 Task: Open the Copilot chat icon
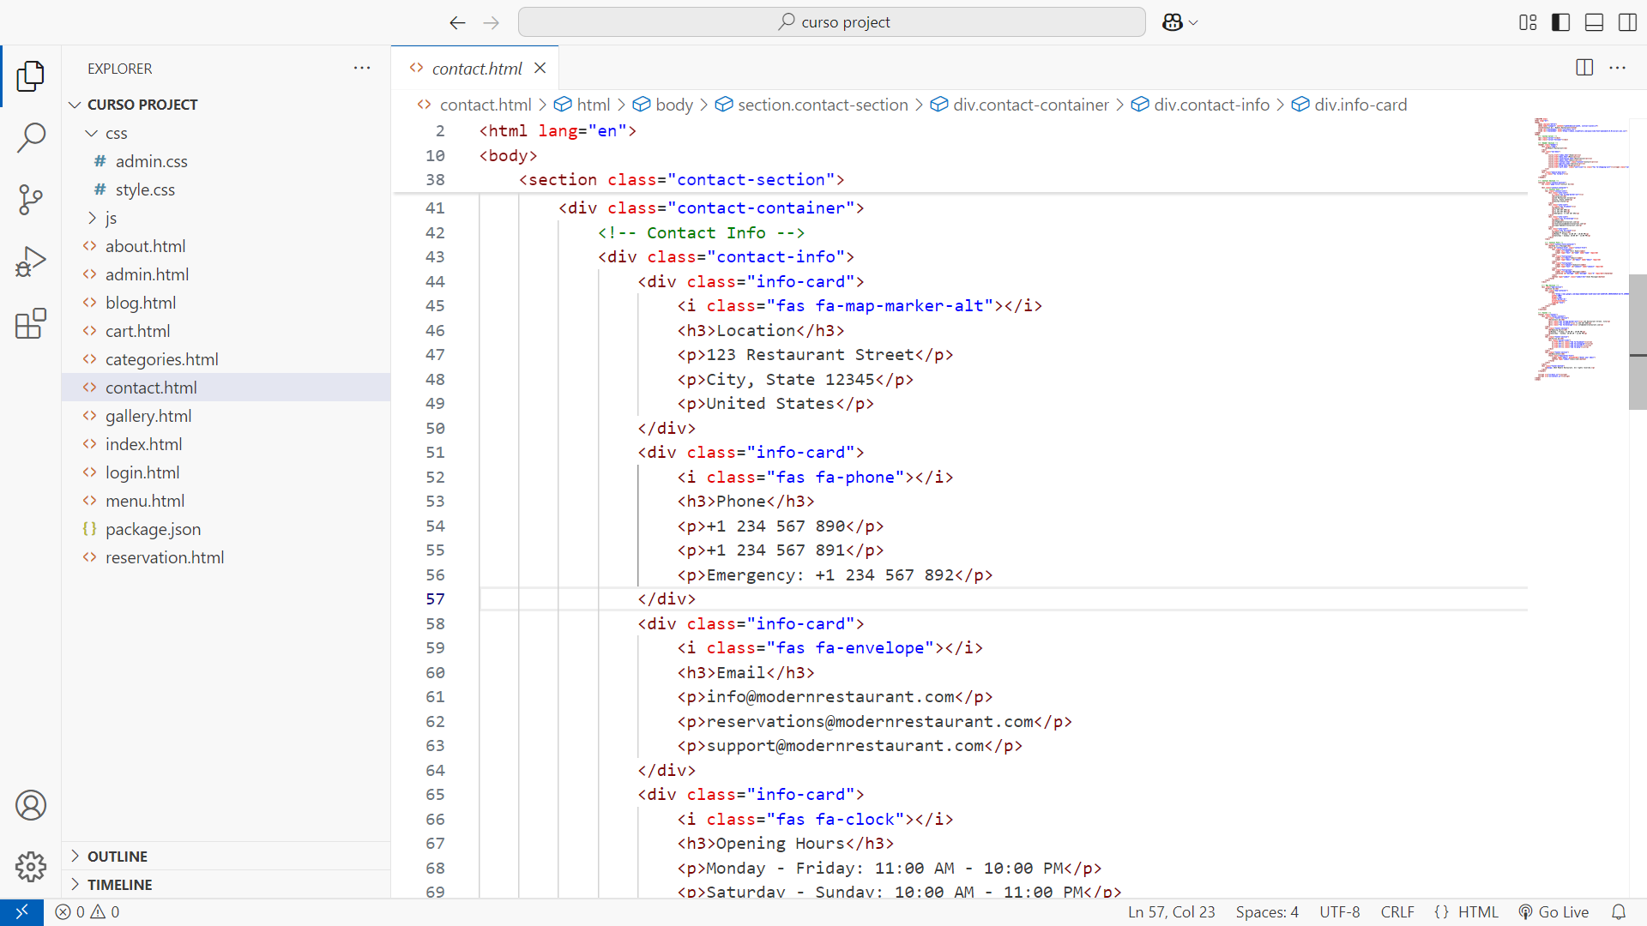click(x=1172, y=22)
